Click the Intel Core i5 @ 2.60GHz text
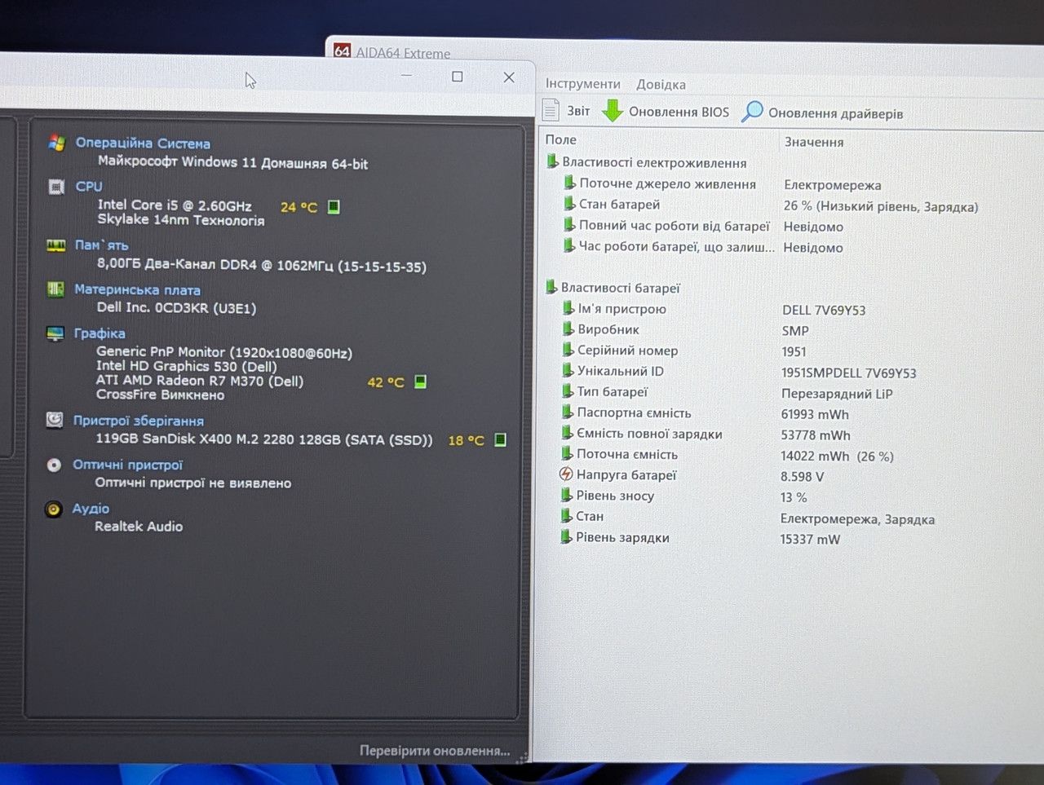Screen dimensions: 1044x785 175,205
